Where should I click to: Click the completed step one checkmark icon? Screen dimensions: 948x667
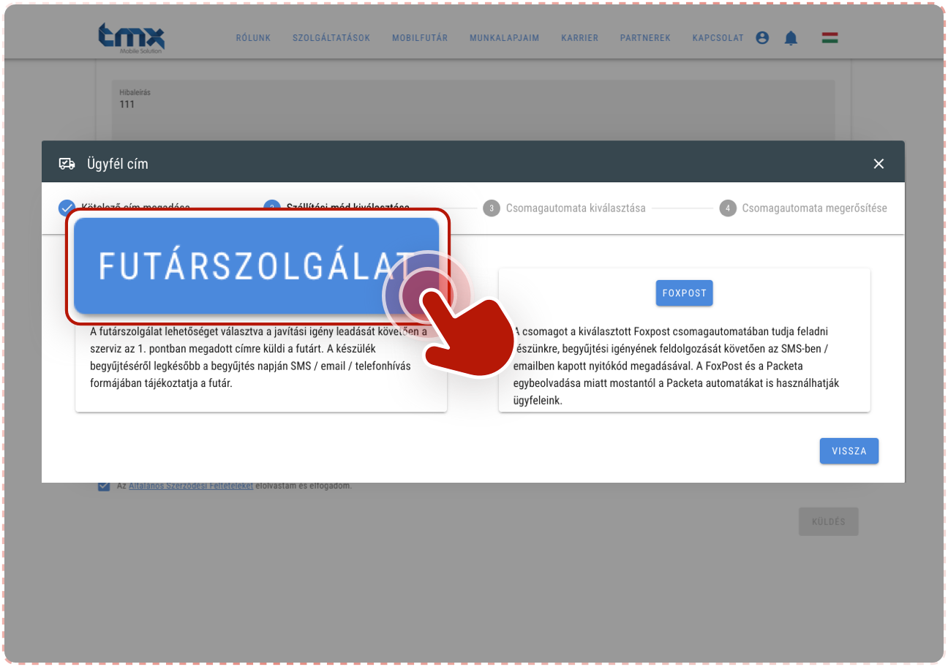[x=67, y=208]
